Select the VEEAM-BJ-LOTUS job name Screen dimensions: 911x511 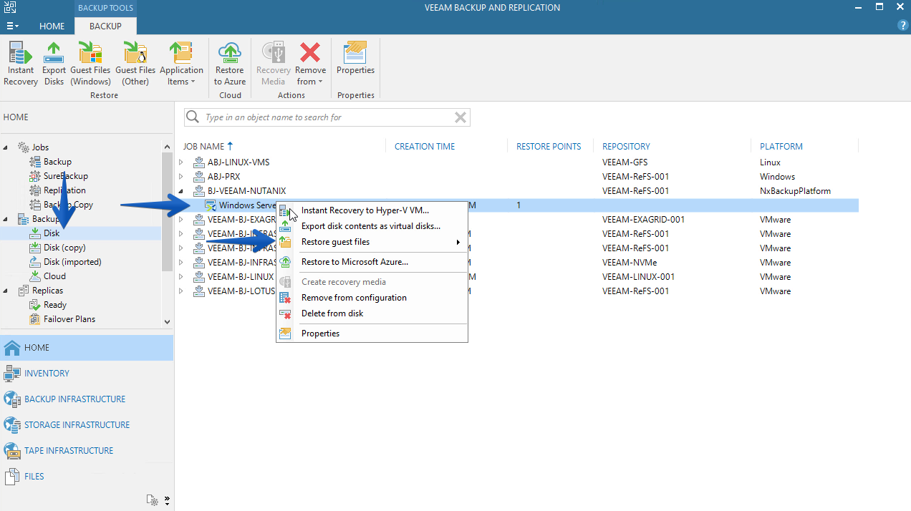pyautogui.click(x=241, y=291)
